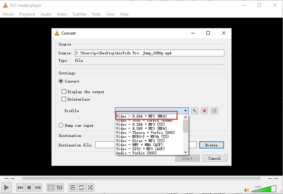Click profile list scroll up arrow
Viewport: 283px width, 194px height.
186,117
